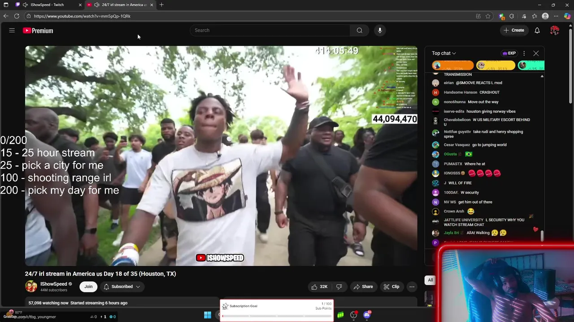Click the video title text

[x=100, y=274]
